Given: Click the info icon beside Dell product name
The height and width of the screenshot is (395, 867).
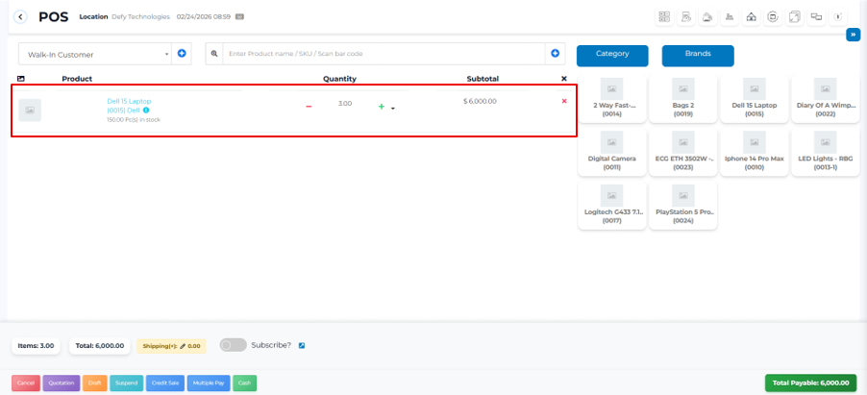Looking at the screenshot, I should pos(146,111).
